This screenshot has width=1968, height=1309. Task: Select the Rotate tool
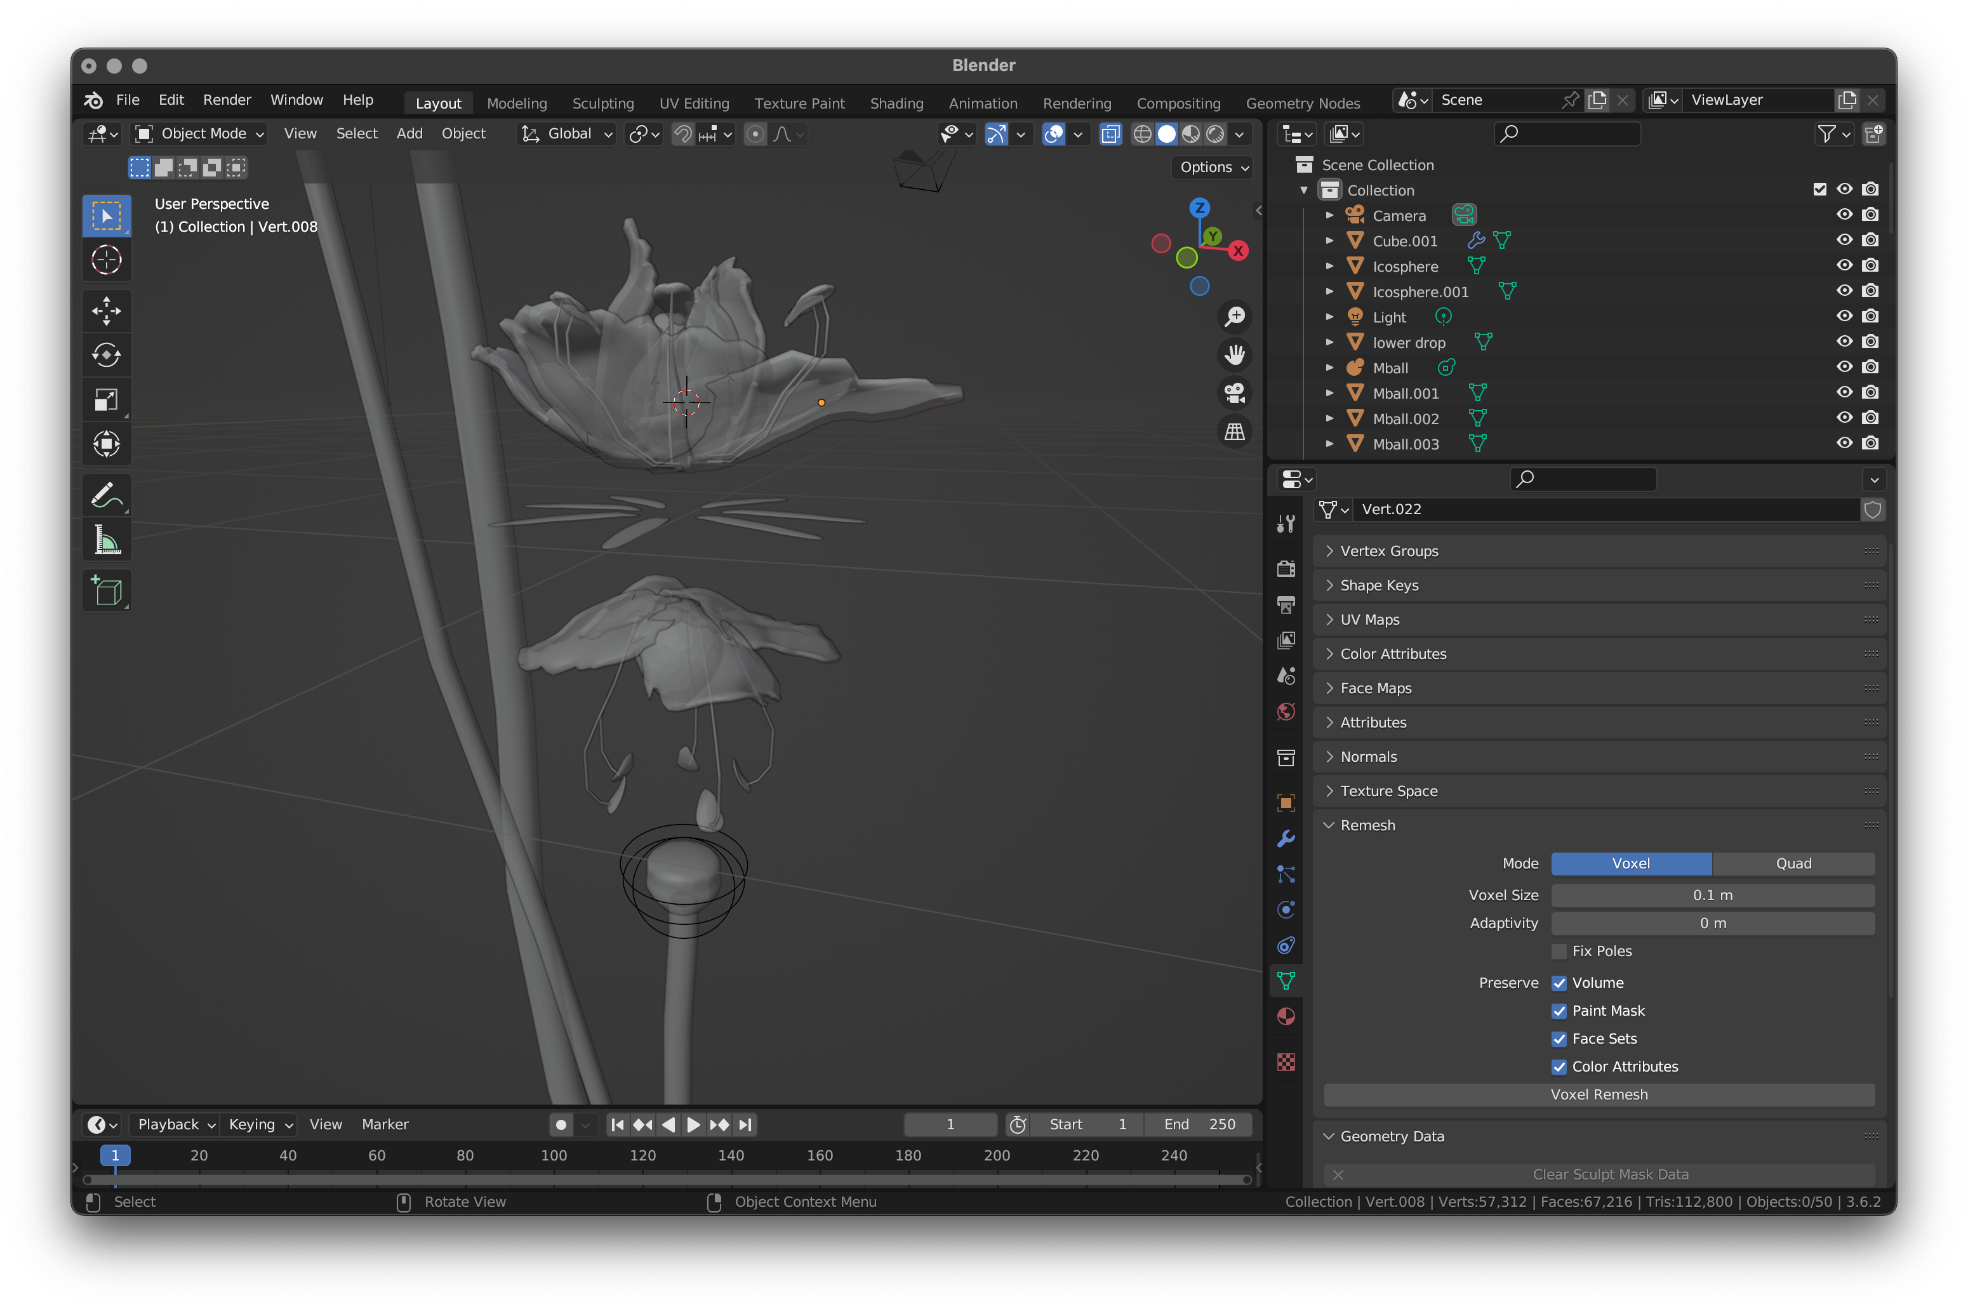point(106,355)
